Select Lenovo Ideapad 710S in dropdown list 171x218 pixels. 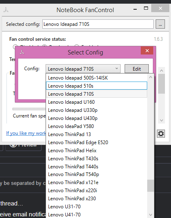(x=96, y=94)
